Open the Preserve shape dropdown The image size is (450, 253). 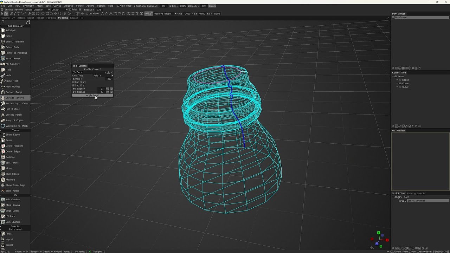(x=175, y=14)
